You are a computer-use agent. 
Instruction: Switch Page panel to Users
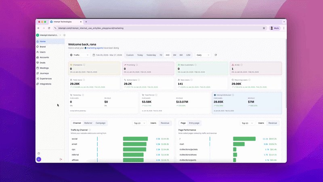[x=261, y=123]
